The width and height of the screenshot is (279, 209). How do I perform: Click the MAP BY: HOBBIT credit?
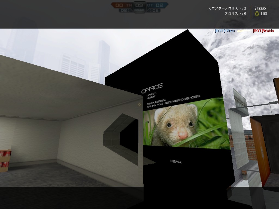pyautogui.click(x=151, y=96)
